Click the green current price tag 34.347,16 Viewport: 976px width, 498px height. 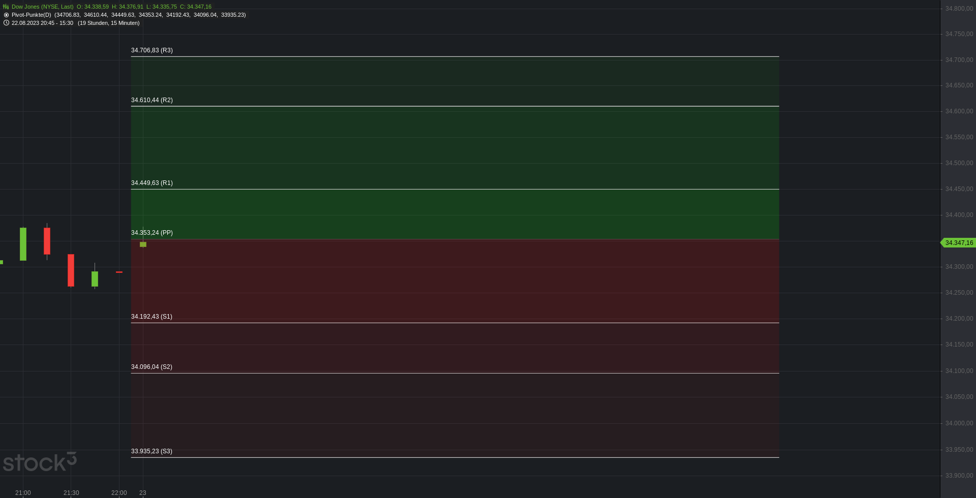pyautogui.click(x=958, y=243)
